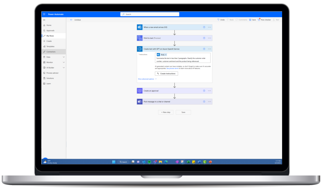Open the weather widget in the taskbar
Screen dimensions: 324x192
[x=50, y=162]
